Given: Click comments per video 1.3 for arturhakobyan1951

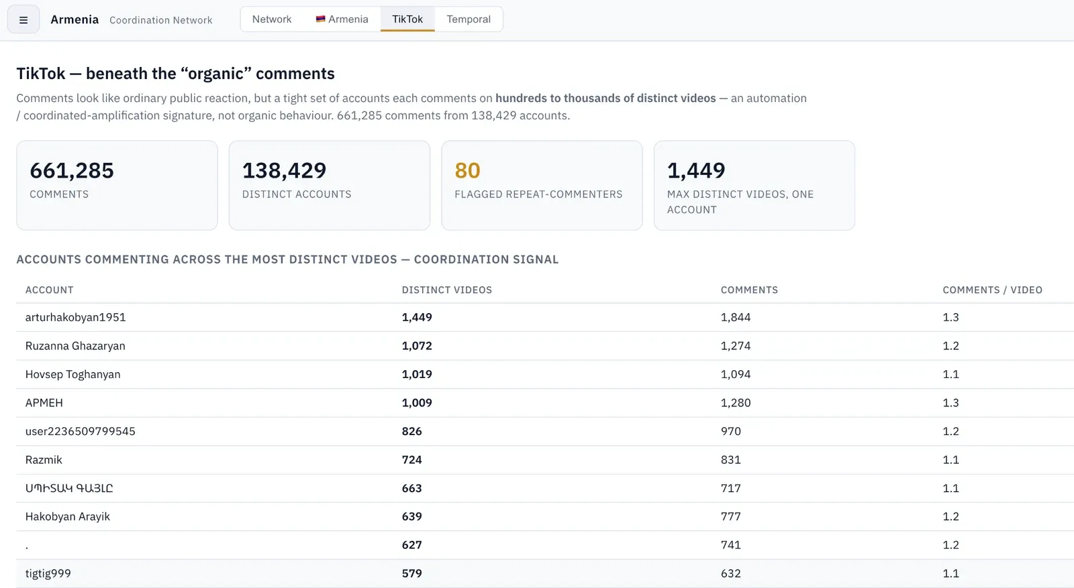Looking at the screenshot, I should 950,317.
